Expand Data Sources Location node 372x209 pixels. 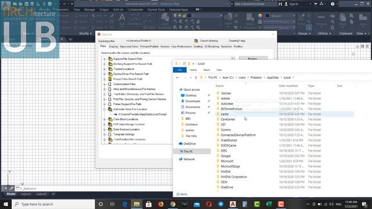coord(105,129)
